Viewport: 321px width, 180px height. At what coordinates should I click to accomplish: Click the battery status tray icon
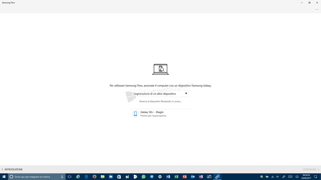point(267,176)
